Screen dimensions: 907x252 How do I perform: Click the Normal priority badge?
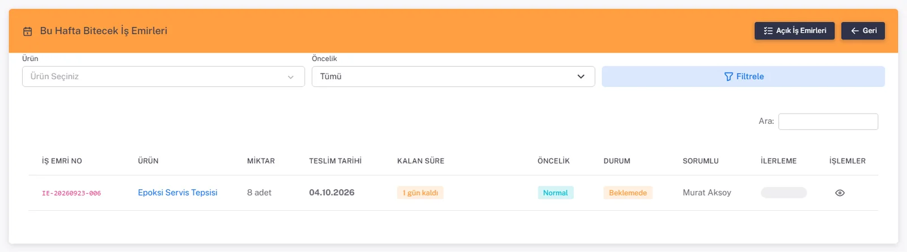(x=555, y=193)
